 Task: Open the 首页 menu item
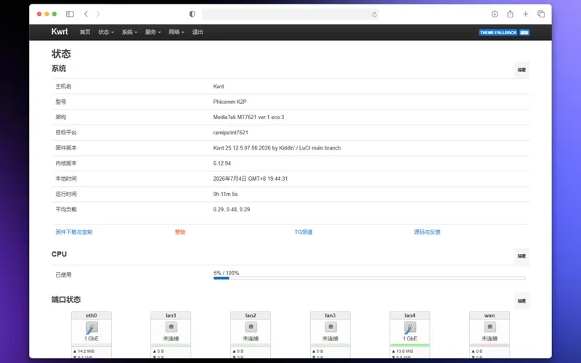(x=85, y=32)
